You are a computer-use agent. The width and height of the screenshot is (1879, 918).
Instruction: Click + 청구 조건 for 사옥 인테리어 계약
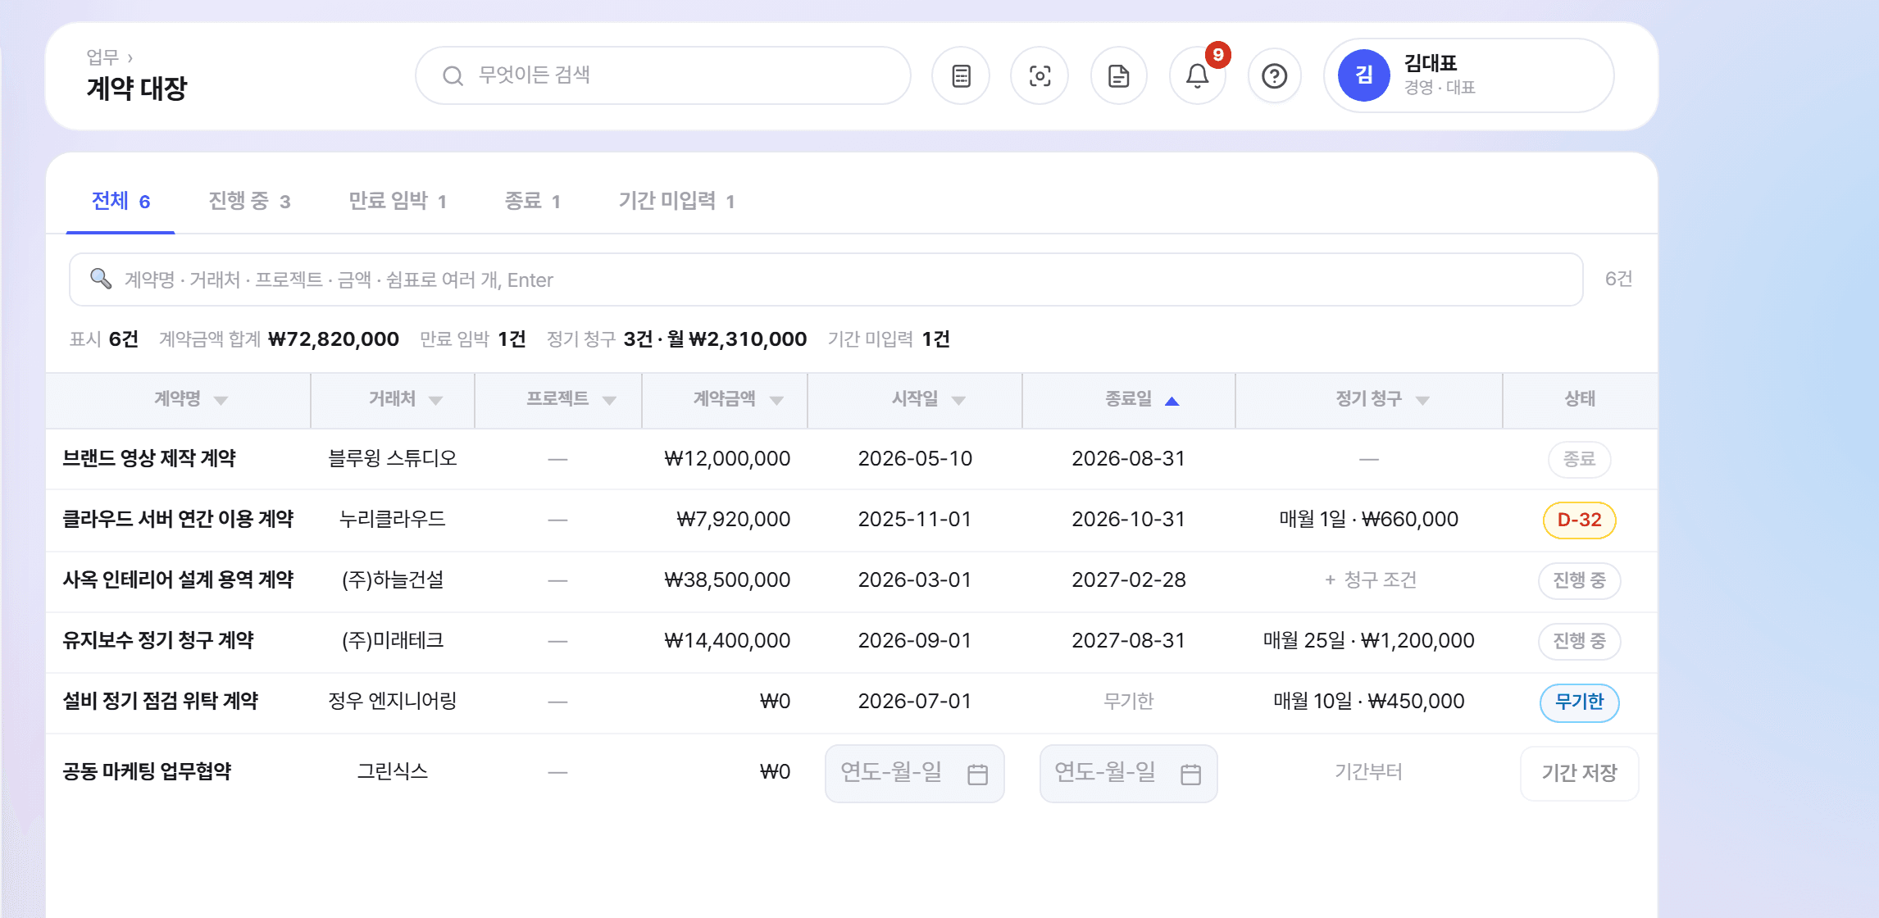pyautogui.click(x=1370, y=580)
